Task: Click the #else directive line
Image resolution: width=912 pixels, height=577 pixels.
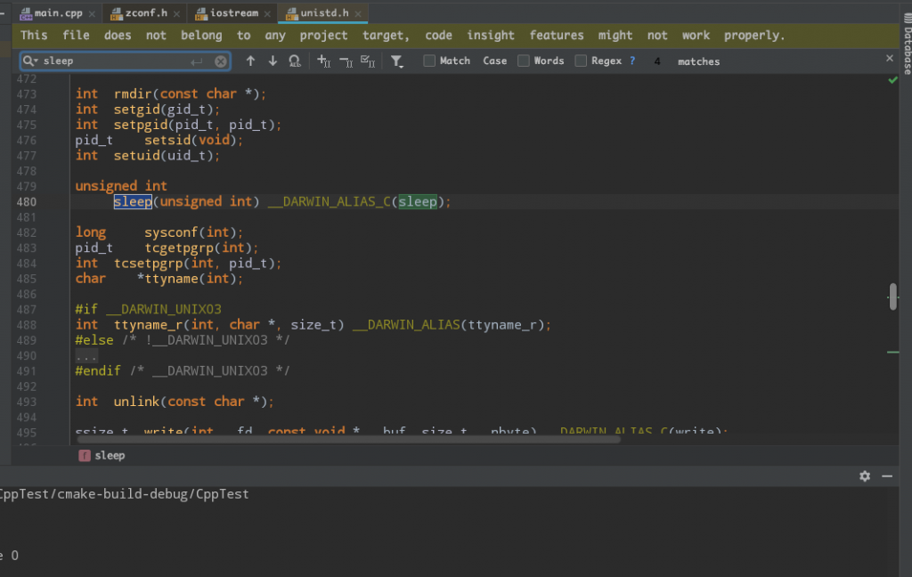Action: click(x=182, y=340)
